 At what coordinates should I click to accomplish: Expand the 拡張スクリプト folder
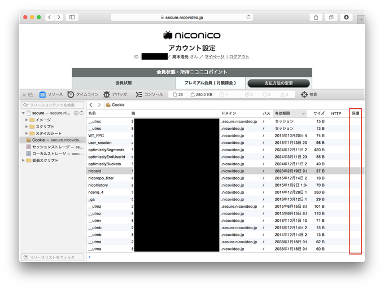pyautogui.click(x=23, y=160)
